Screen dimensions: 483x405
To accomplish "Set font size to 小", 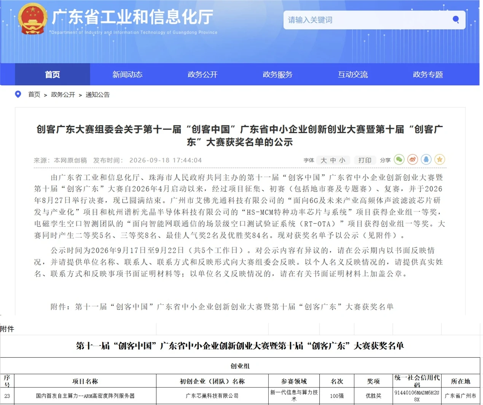I will [x=342, y=160].
